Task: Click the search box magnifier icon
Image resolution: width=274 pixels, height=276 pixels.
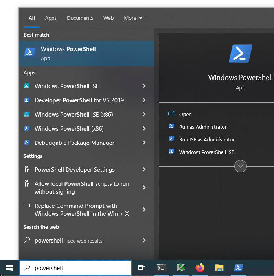Action: (x=27, y=268)
